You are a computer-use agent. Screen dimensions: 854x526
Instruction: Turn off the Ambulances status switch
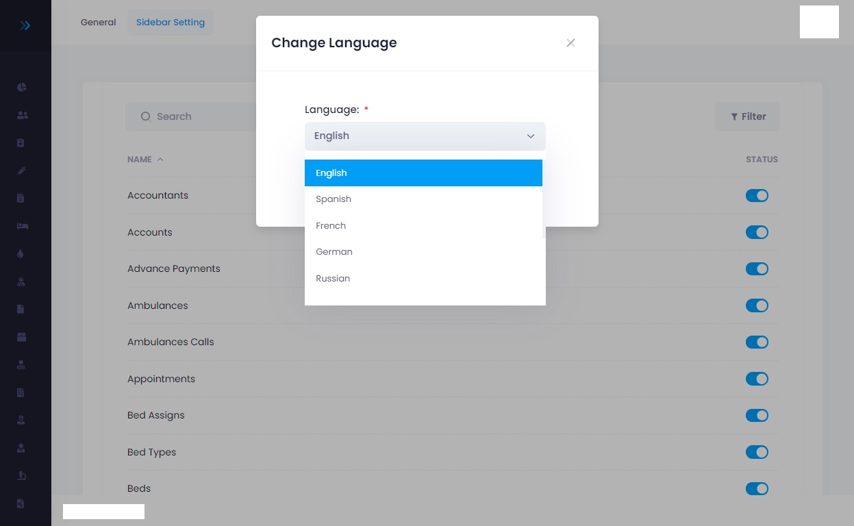click(x=757, y=305)
